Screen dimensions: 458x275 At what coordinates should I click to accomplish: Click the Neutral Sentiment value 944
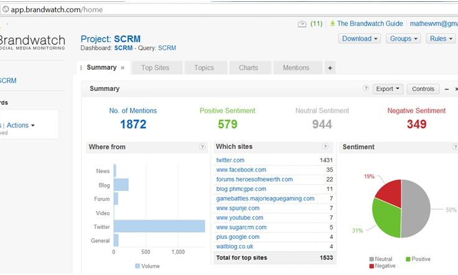[322, 124]
